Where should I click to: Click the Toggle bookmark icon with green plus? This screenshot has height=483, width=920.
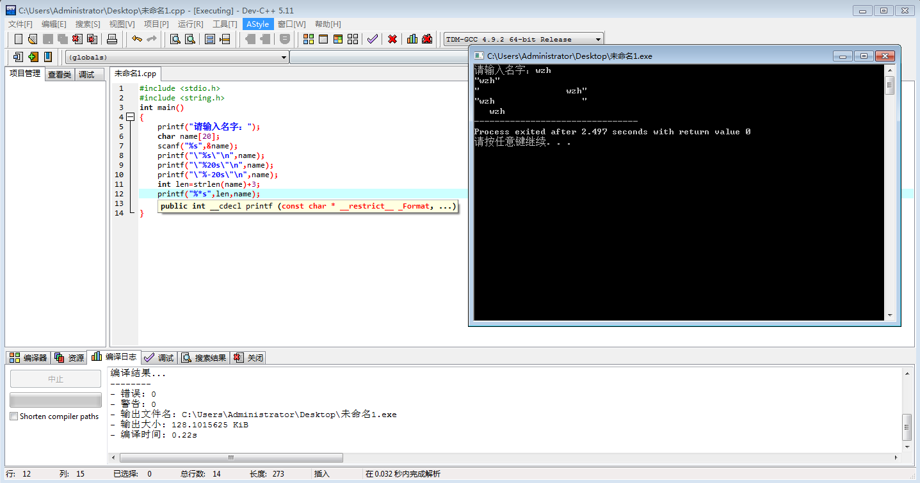click(x=33, y=57)
